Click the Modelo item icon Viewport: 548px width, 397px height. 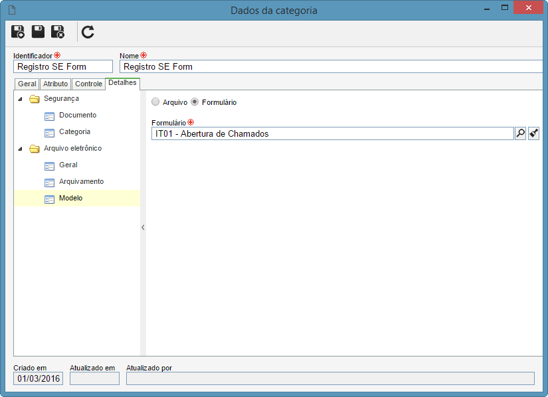49,199
